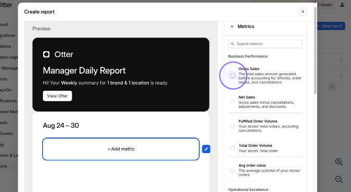Click the dialog vertical scrollbar
This screenshot has width=351, height=192.
pos(315,50)
